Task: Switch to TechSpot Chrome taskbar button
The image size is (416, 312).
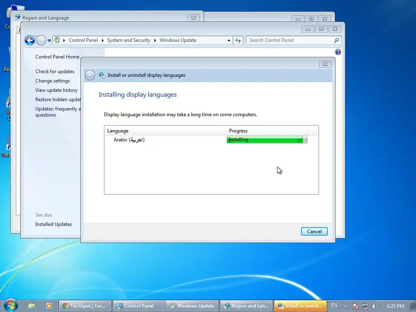Action: (x=85, y=306)
